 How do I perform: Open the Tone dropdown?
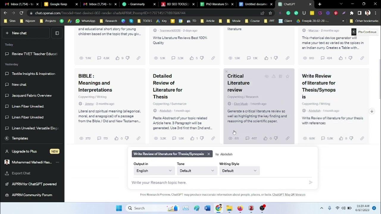pos(197,171)
